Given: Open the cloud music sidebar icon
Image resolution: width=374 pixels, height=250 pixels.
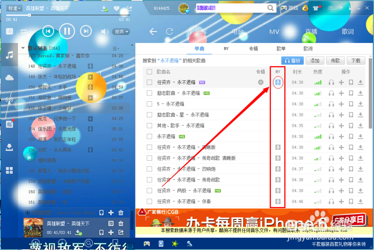Looking at the screenshot, I should [10, 77].
